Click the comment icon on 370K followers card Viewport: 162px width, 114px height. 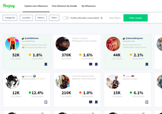point(91,64)
